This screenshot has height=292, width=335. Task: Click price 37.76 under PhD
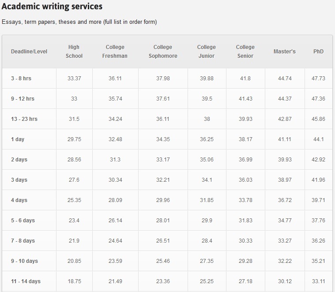(318, 220)
